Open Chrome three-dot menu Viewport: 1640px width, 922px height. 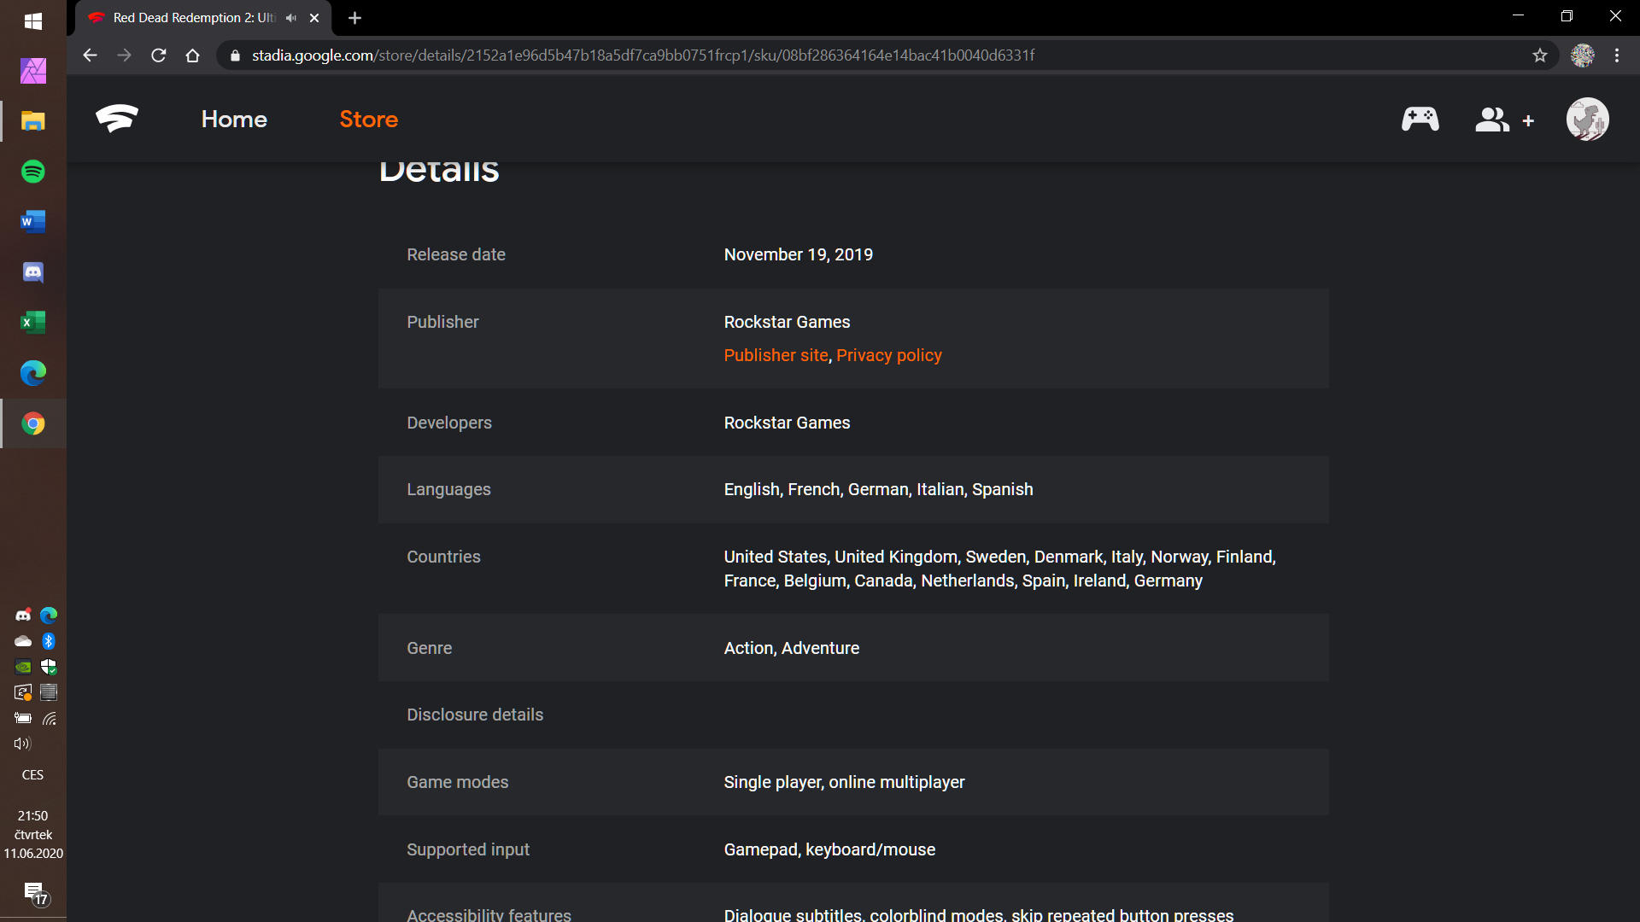pos(1616,55)
